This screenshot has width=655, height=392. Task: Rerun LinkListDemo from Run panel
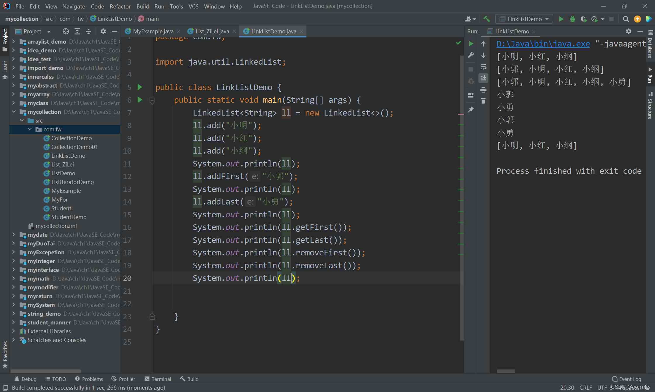point(471,44)
